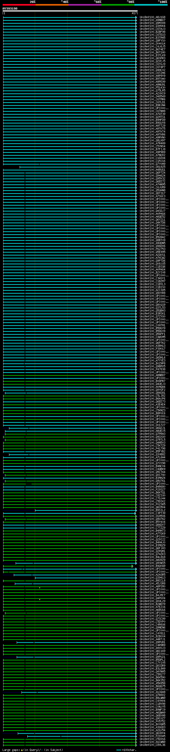Click yellow gap marker on UniRef100_A8PSM0 row
The image size is (170, 752).
click(x=40, y=588)
